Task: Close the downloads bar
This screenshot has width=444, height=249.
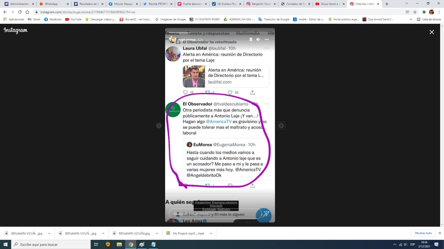Action: [x=440, y=233]
